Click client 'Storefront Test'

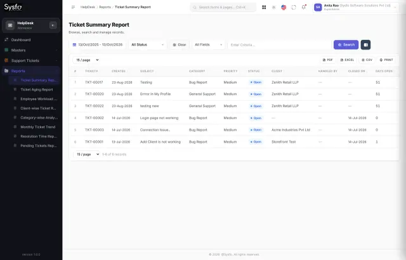point(284,142)
